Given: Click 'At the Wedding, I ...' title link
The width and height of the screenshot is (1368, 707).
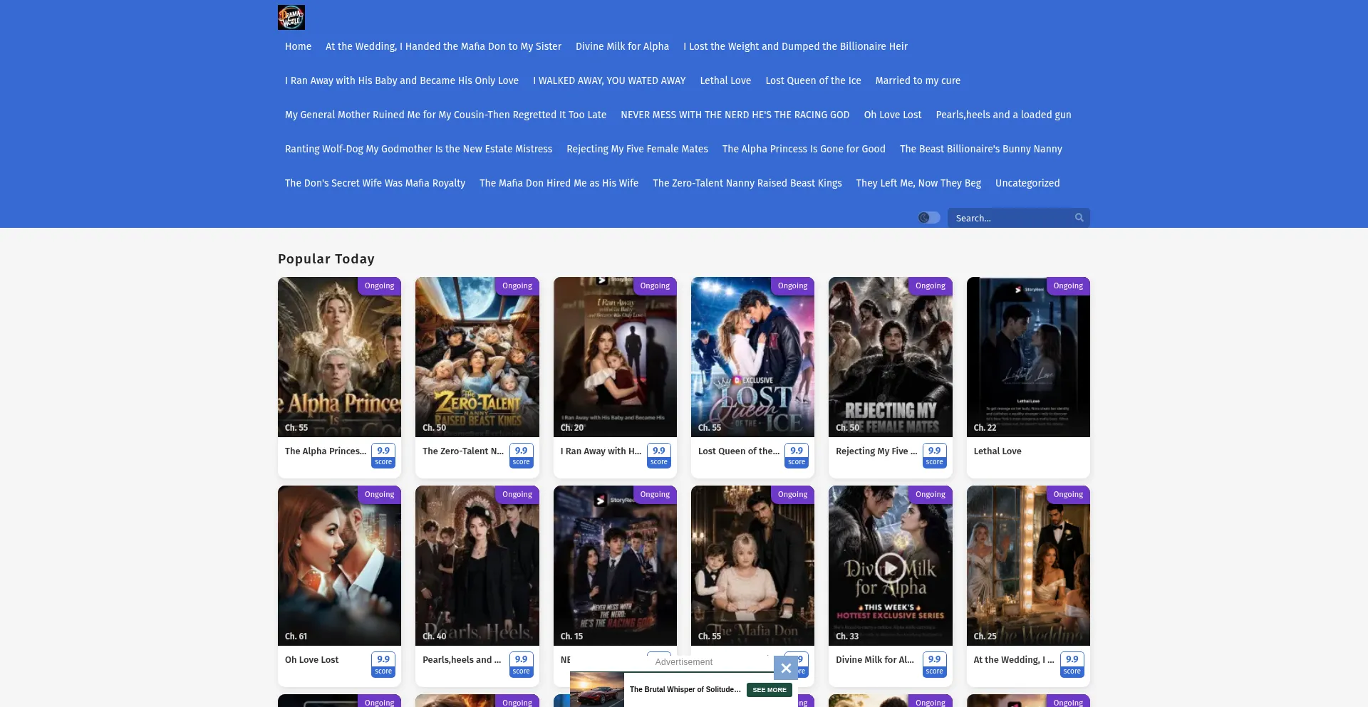Looking at the screenshot, I should pyautogui.click(x=1014, y=660).
